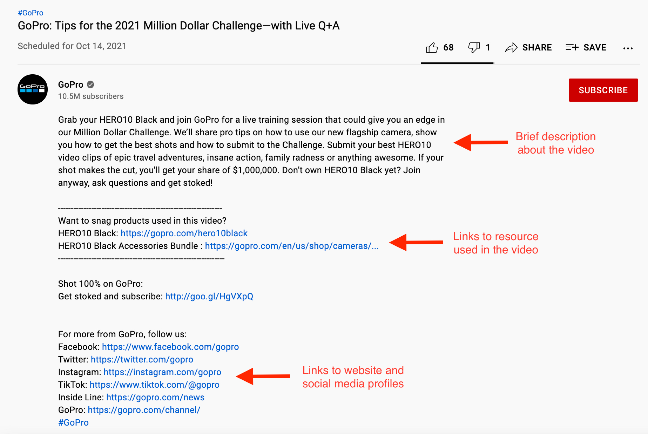Click the Save to playlist icon
This screenshot has height=434, width=648.
[x=572, y=47]
